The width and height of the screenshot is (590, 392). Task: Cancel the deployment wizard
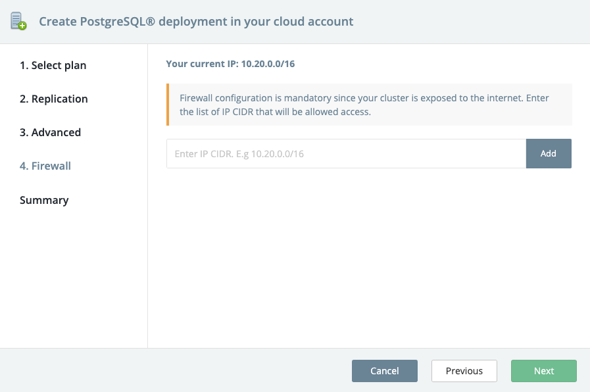pyautogui.click(x=385, y=371)
